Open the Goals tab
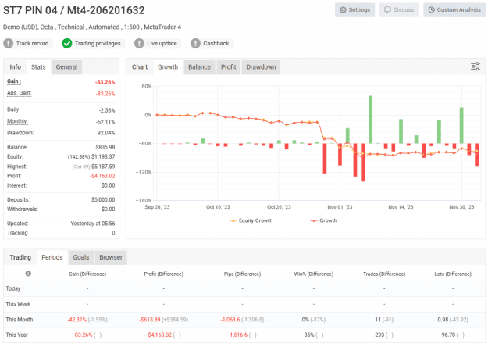The image size is (488, 344). (x=81, y=257)
